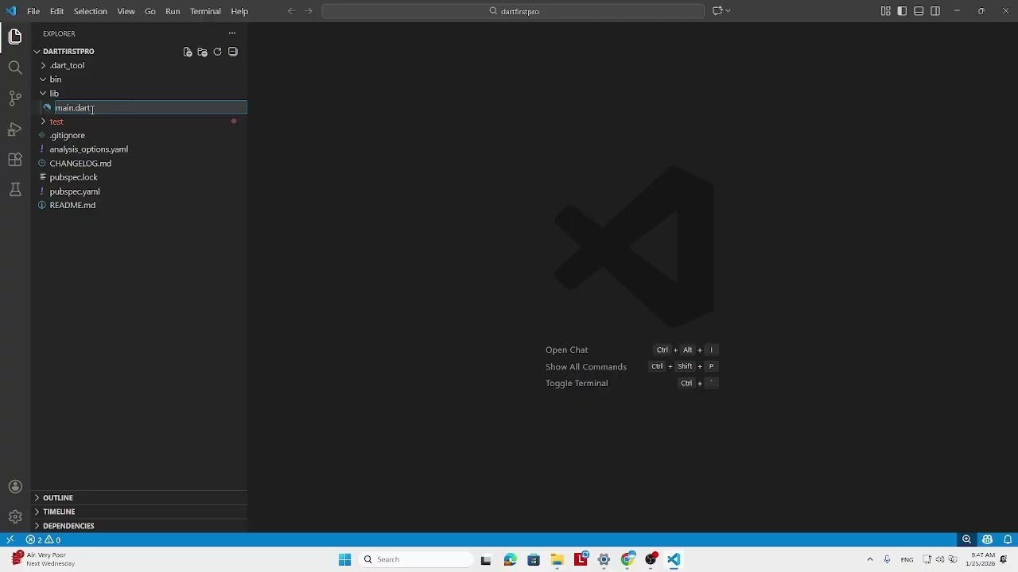Open the chat dropdown arrow in the title bar
1018x572 pixels.
click(x=729, y=11)
